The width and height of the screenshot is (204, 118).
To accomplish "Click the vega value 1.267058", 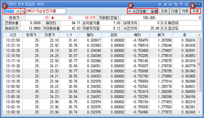I will (x=165, y=40).
